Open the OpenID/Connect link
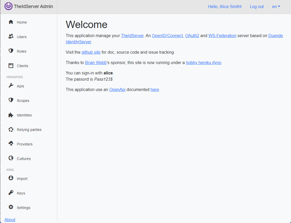The width and height of the screenshot is (291, 223). tap(167, 36)
